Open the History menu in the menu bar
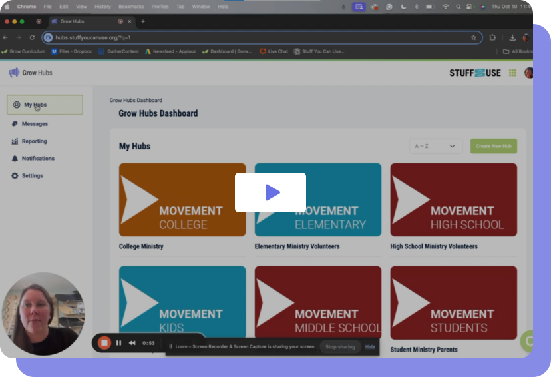This screenshot has height=377, width=551. click(x=102, y=7)
